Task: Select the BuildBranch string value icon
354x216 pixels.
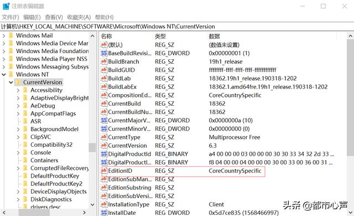Action: (x=104, y=61)
